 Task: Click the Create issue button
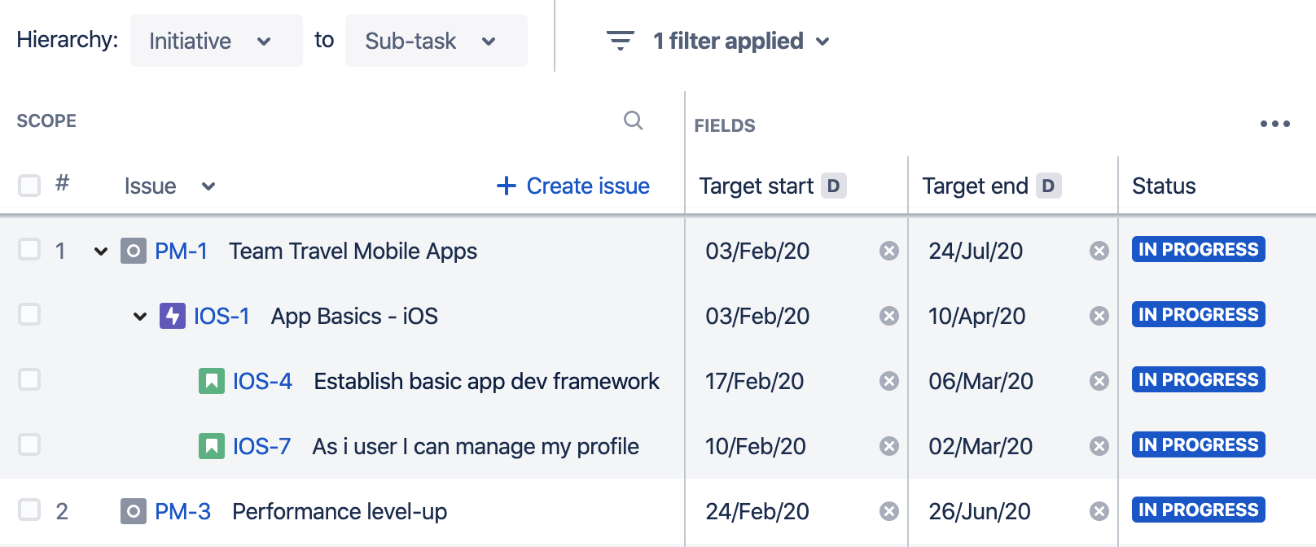(573, 186)
